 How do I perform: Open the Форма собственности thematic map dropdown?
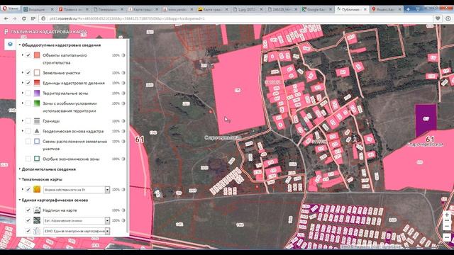107,190
